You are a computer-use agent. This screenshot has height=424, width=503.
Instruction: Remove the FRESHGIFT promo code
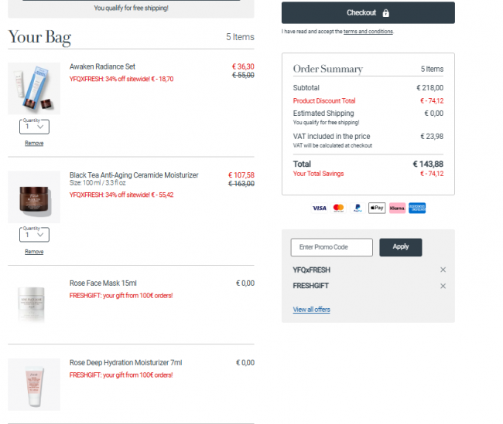click(x=443, y=286)
